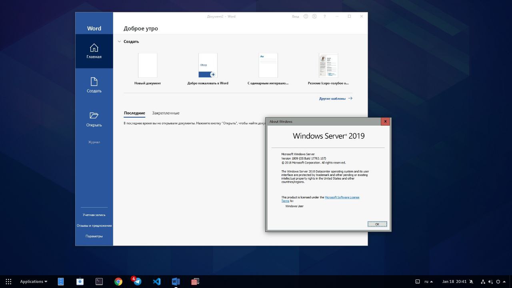Show the application grid launcher
Image resolution: width=512 pixels, height=288 pixels.
coord(8,282)
